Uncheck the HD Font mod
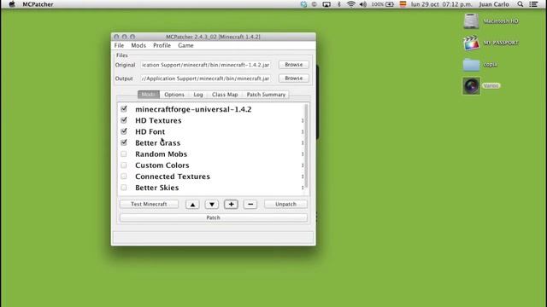Image resolution: width=547 pixels, height=307 pixels. click(x=124, y=131)
